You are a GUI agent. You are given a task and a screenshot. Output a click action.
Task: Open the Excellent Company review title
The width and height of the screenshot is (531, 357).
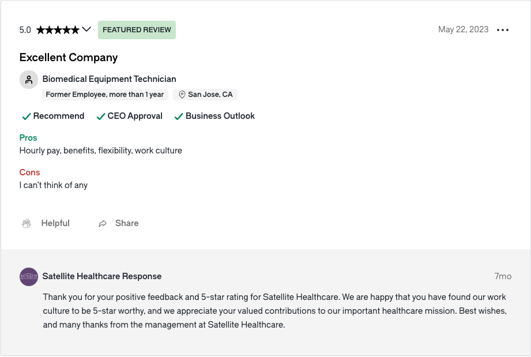click(x=69, y=57)
